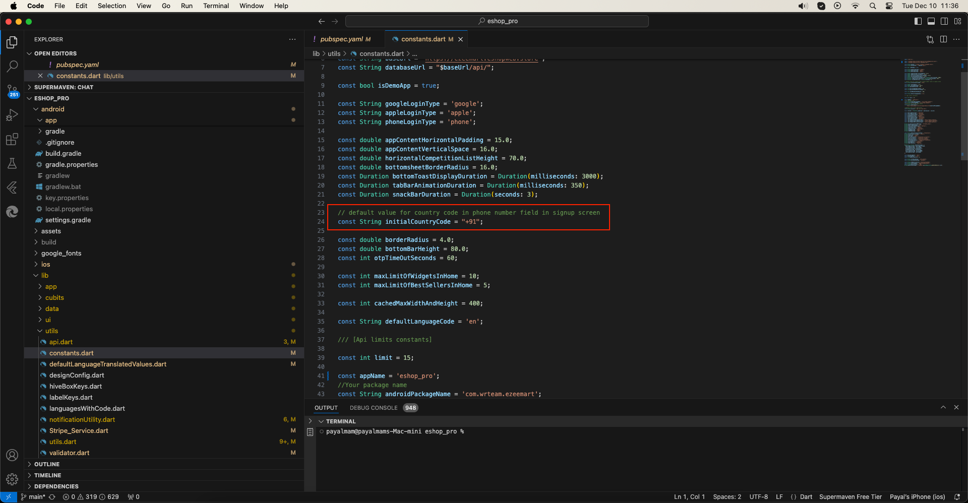Expand the Outline section
Viewport: 968px width, 503px height.
pyautogui.click(x=46, y=464)
